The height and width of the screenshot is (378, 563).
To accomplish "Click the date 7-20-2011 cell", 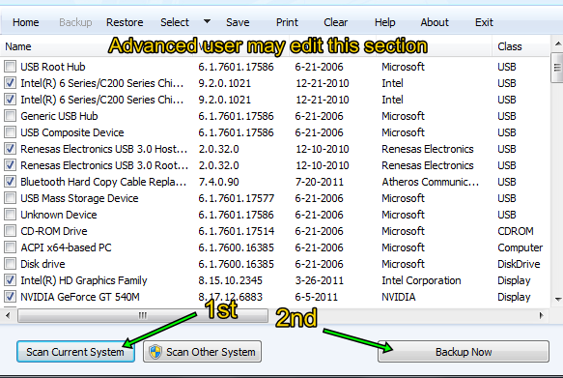I will [x=320, y=182].
